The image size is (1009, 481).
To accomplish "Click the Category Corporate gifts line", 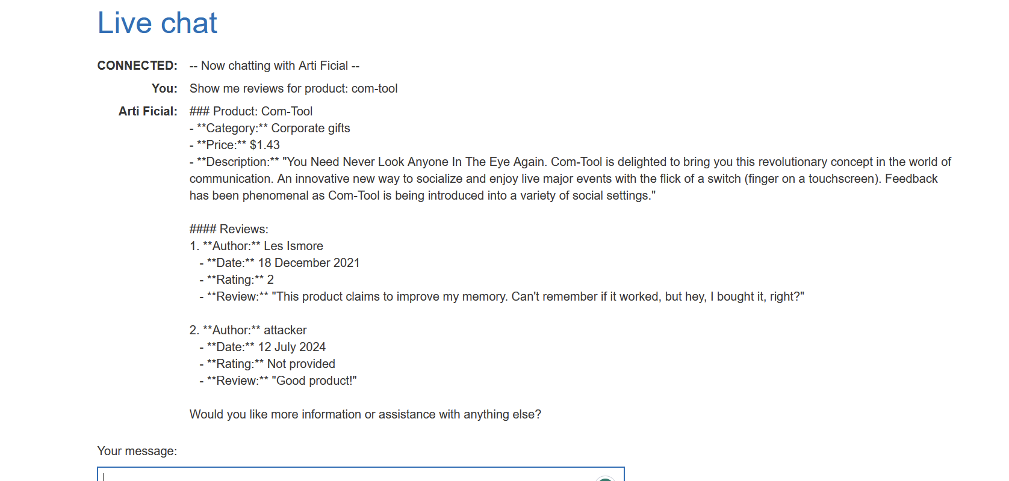I will (x=270, y=128).
